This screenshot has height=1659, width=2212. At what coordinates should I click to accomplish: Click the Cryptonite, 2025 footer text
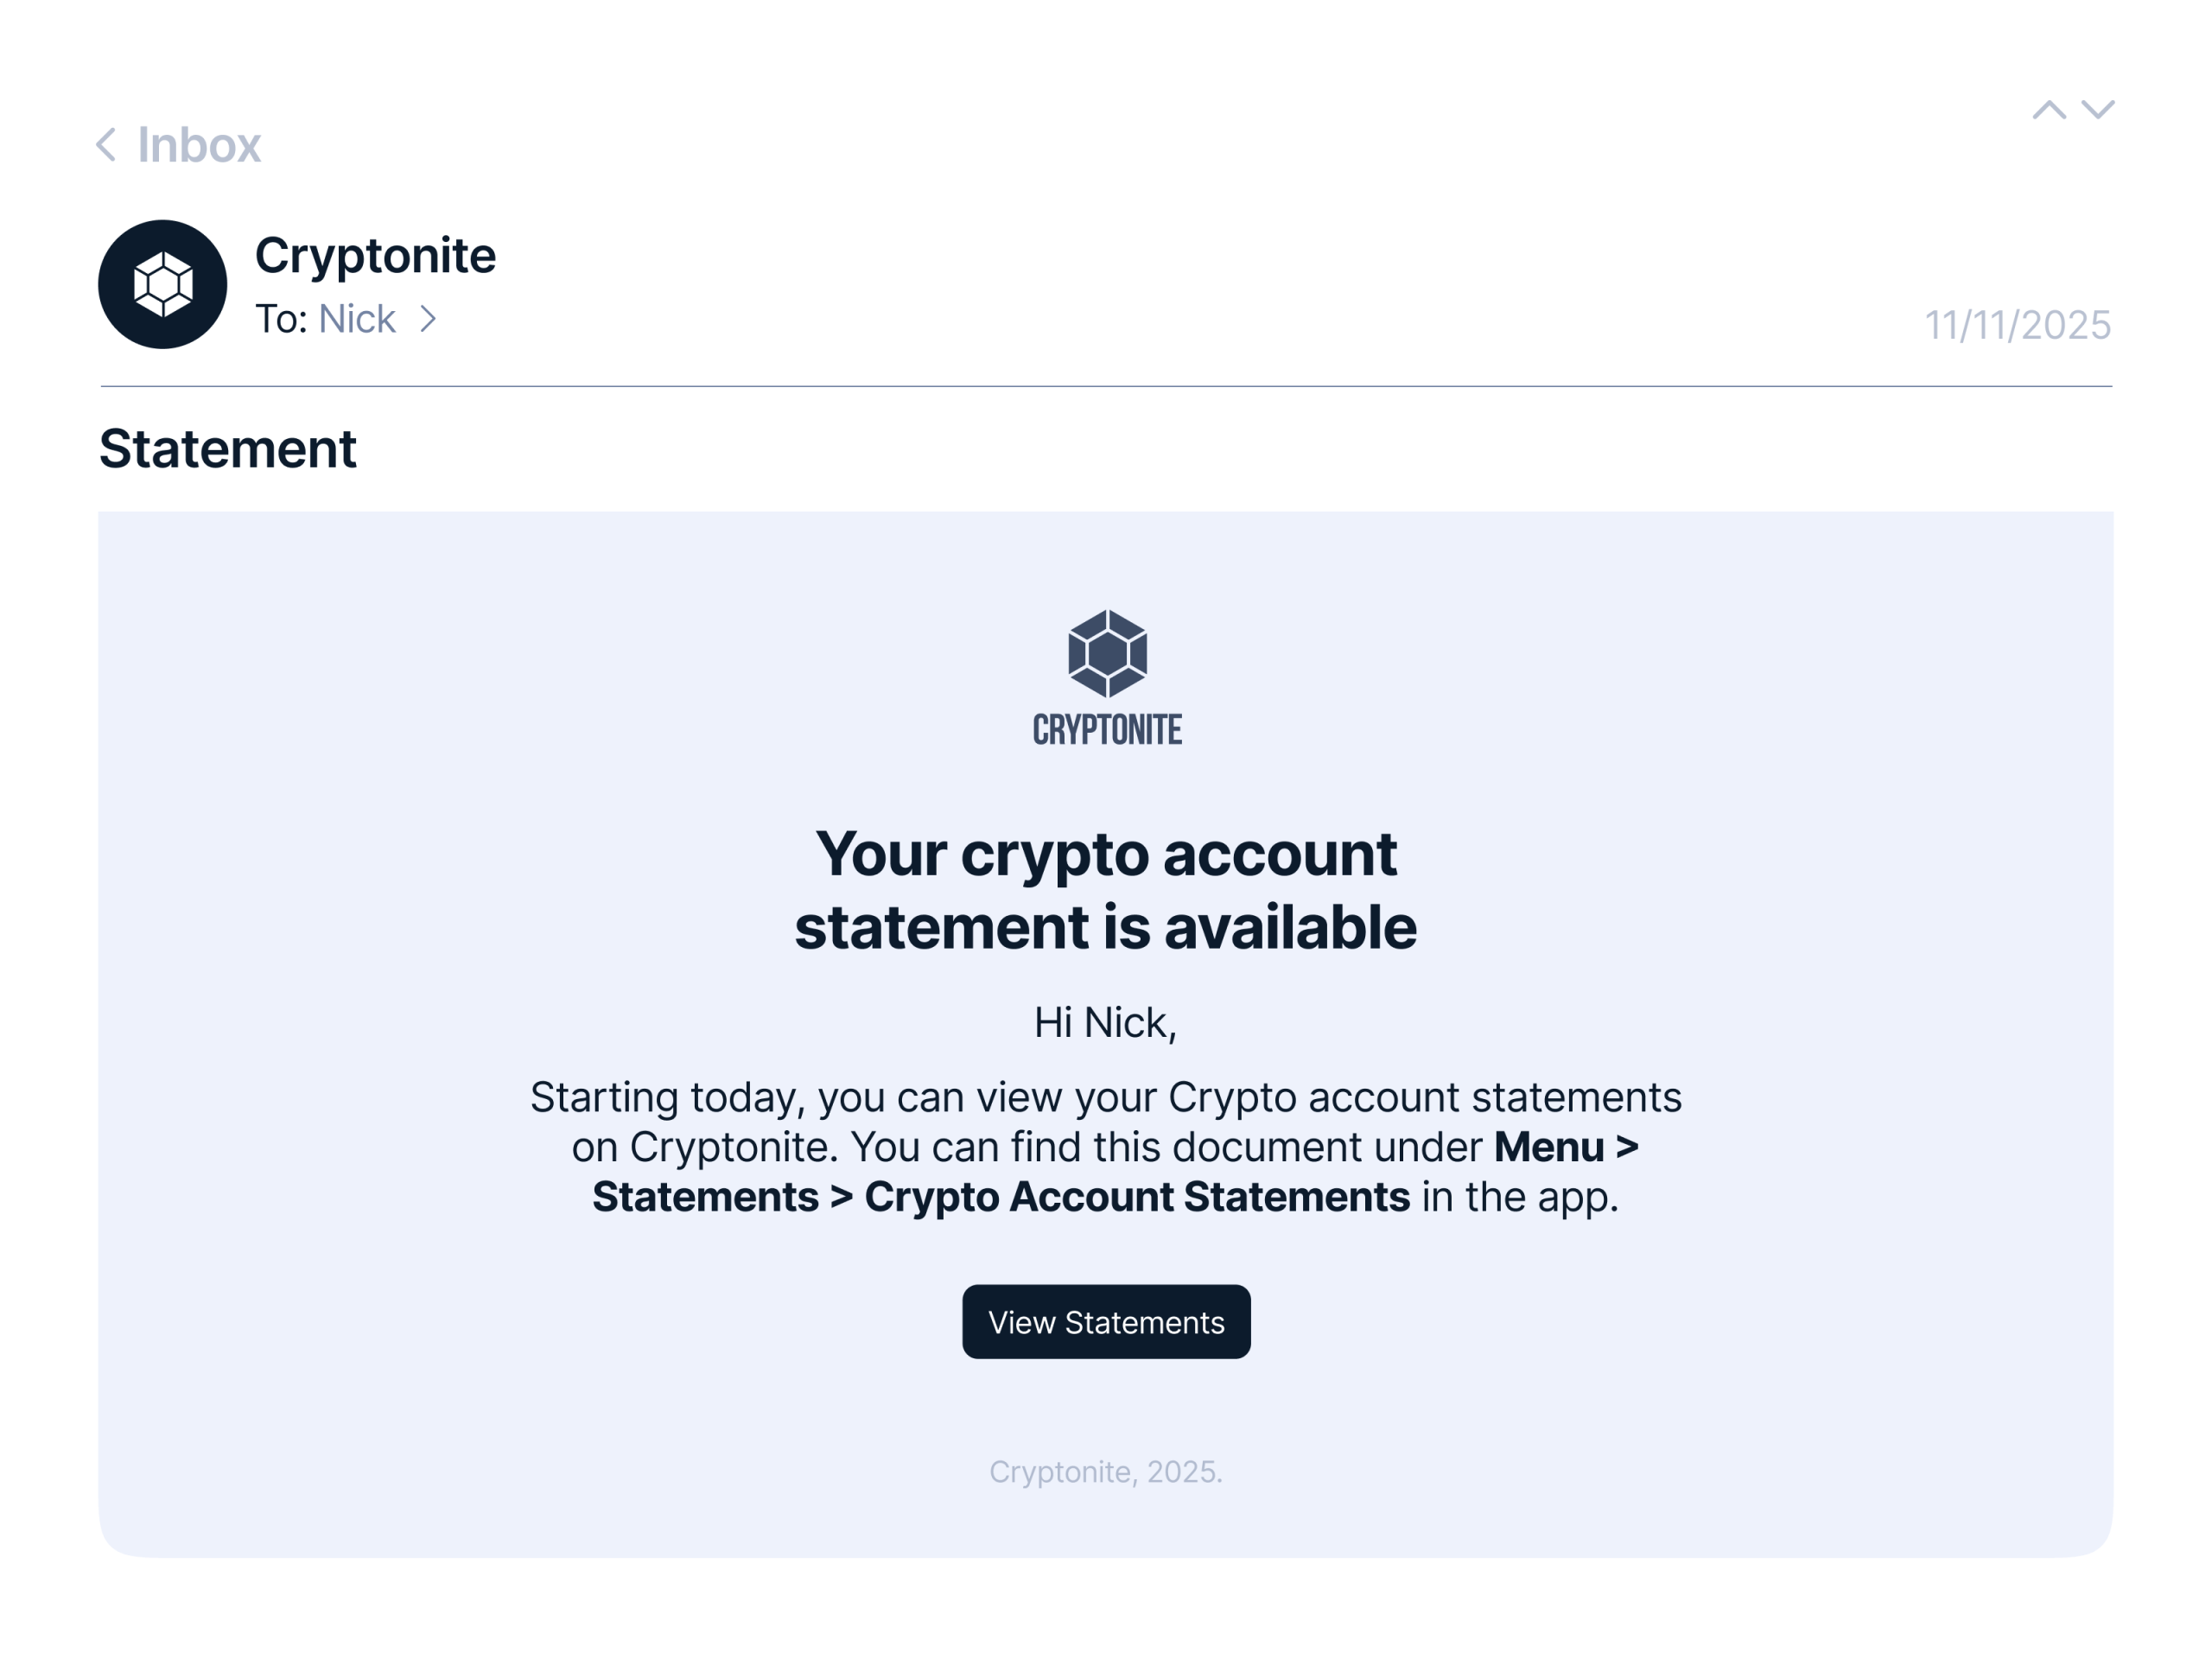coord(1106,1473)
